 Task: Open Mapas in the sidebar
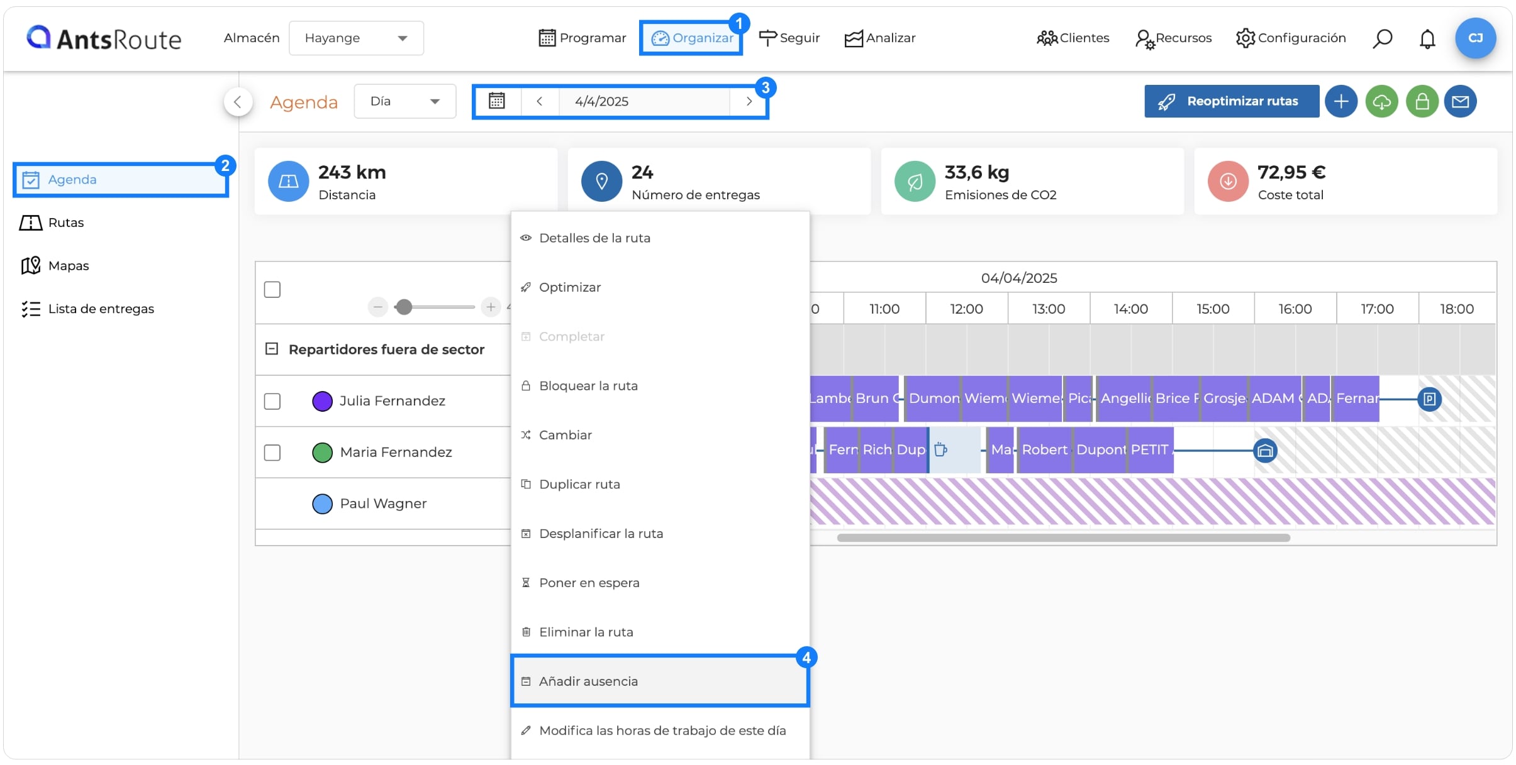tap(55, 266)
